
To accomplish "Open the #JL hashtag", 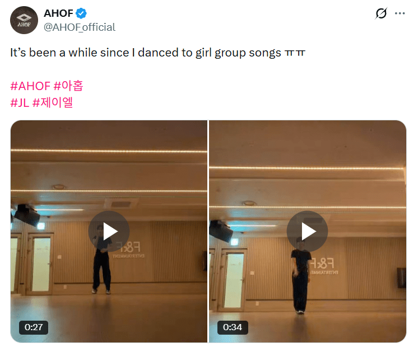I will (x=20, y=102).
